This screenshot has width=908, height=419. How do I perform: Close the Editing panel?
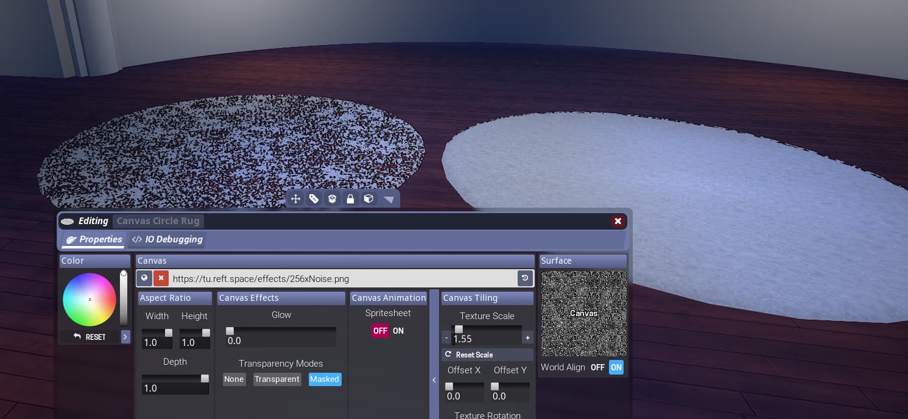(x=618, y=221)
